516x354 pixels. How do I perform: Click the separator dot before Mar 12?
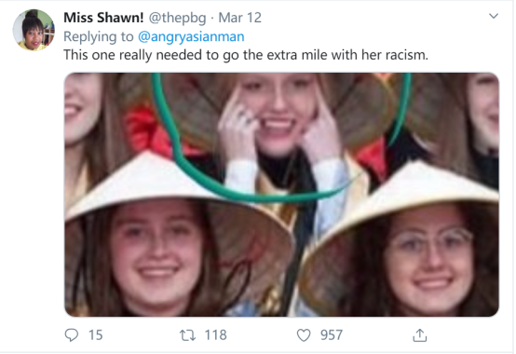tap(212, 18)
